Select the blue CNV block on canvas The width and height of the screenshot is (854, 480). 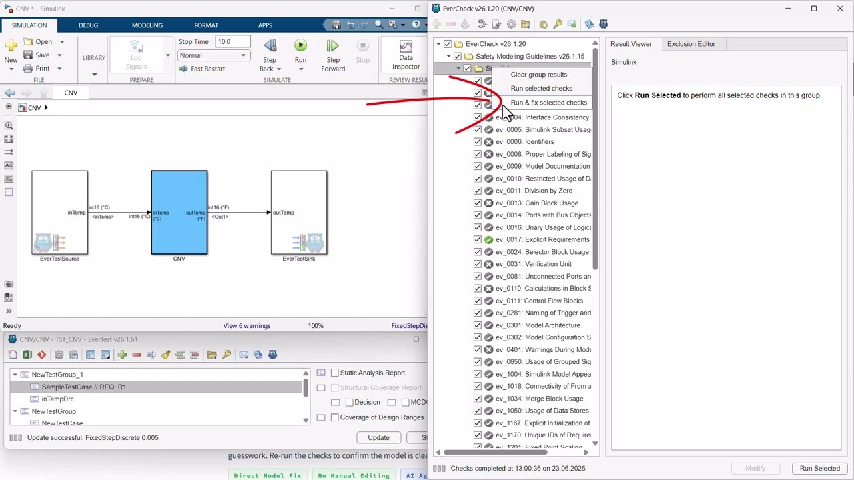pos(179,213)
